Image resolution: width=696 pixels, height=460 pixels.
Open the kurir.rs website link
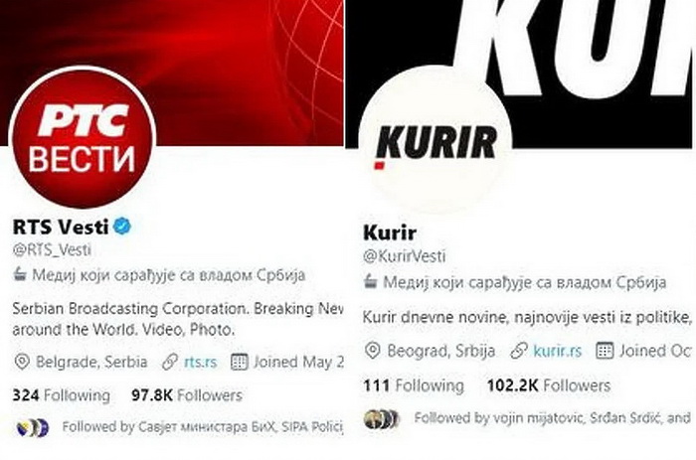click(x=558, y=351)
